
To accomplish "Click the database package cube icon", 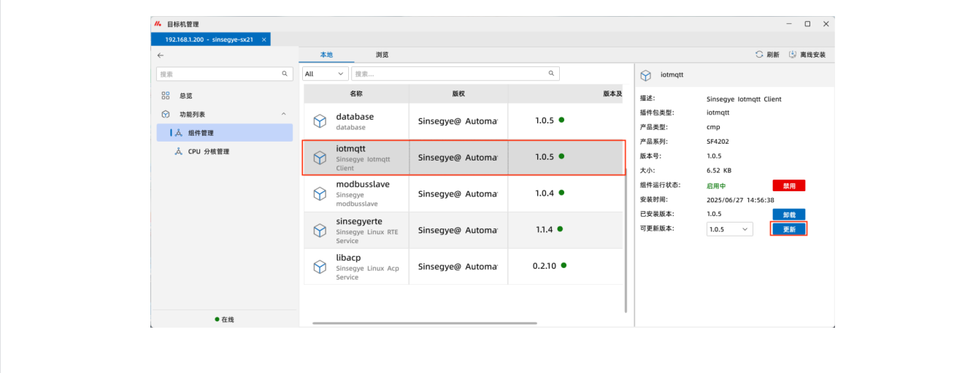I will [x=320, y=120].
